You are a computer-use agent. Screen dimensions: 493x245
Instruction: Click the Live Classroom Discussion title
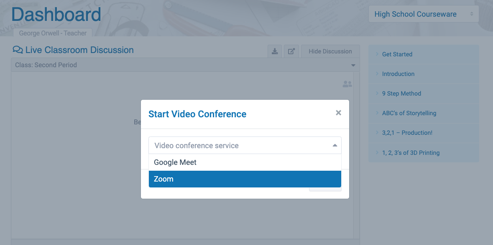(x=79, y=50)
